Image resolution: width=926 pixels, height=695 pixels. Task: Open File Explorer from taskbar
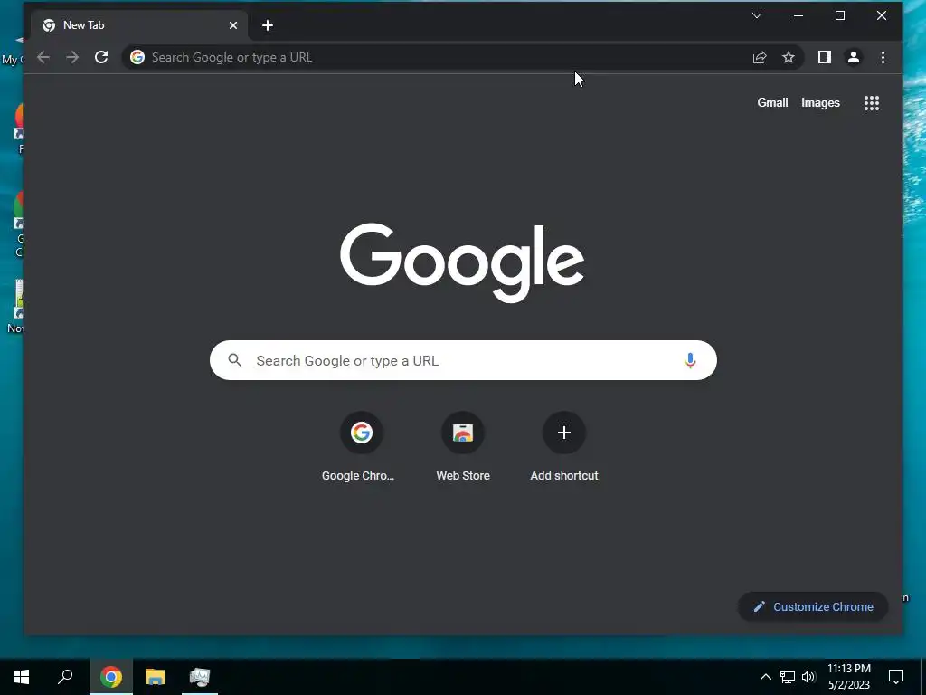coord(156,677)
